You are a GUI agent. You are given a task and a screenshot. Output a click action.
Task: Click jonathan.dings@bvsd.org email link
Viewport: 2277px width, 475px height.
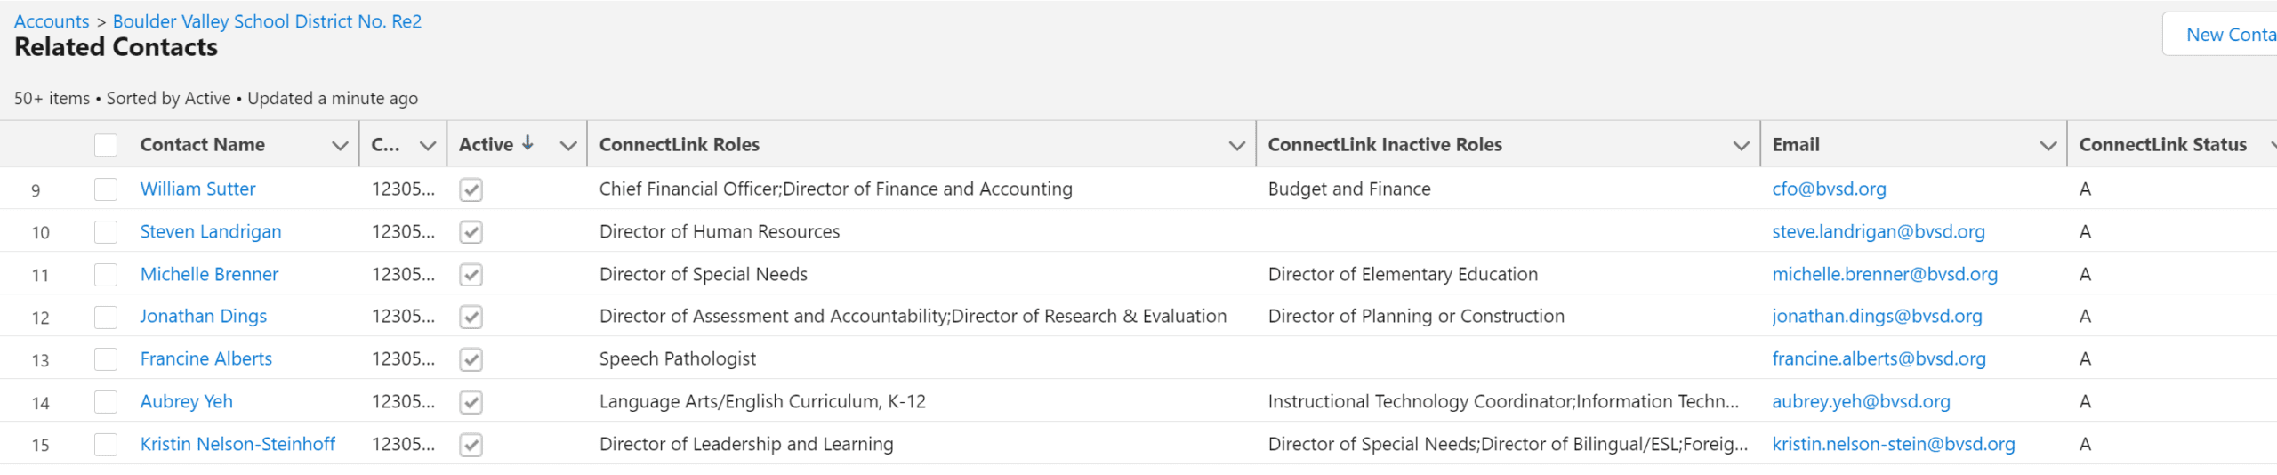(1877, 316)
